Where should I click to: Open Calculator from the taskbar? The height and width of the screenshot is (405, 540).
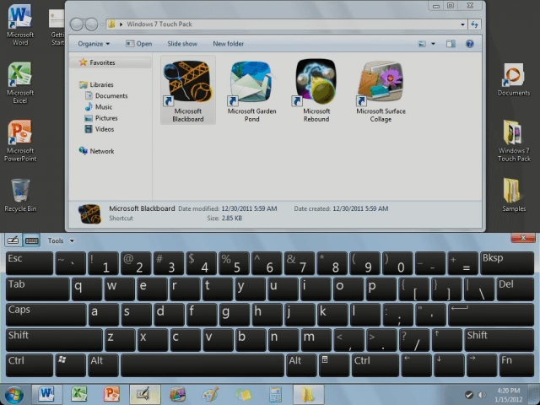pyautogui.click(x=276, y=394)
